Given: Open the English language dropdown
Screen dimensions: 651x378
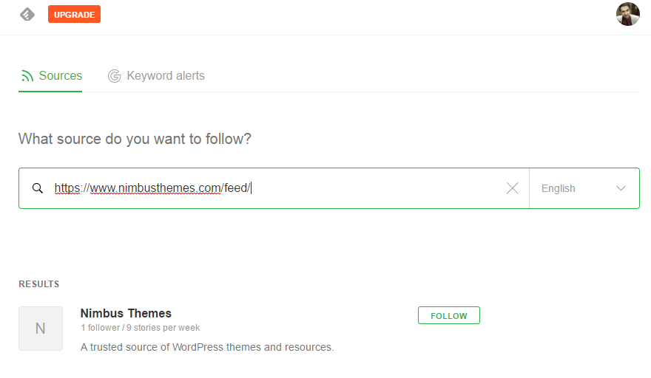Looking at the screenshot, I should 584,188.
